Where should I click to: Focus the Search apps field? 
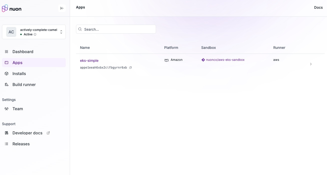coord(116,29)
